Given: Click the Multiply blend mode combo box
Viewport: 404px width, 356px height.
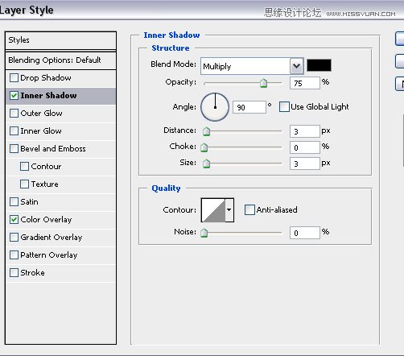Looking at the screenshot, I should pyautogui.click(x=252, y=66).
